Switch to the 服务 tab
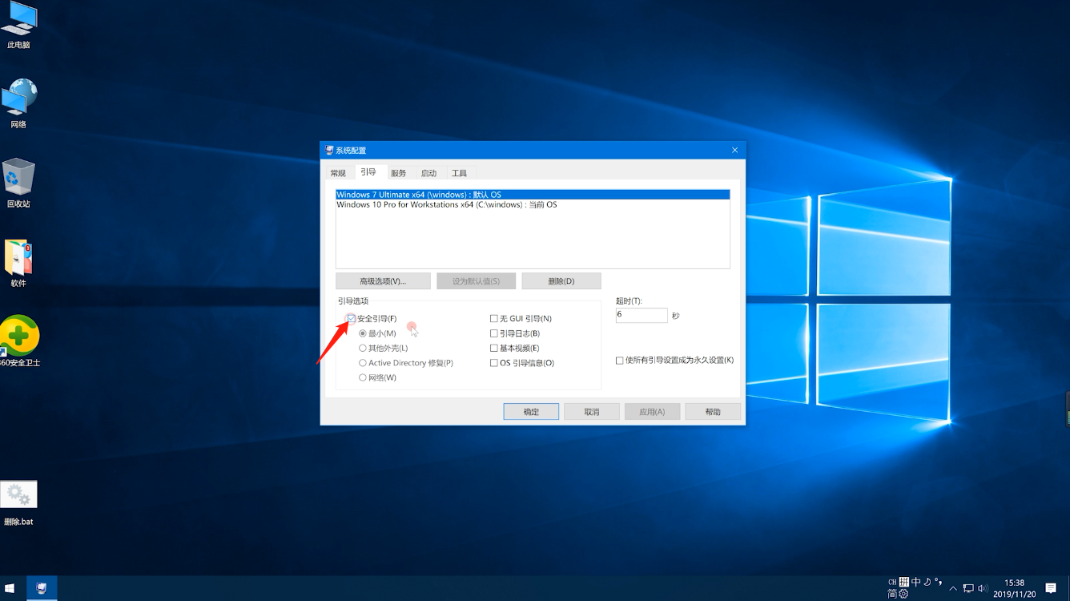Screen dimensions: 1070x601 pyautogui.click(x=398, y=173)
